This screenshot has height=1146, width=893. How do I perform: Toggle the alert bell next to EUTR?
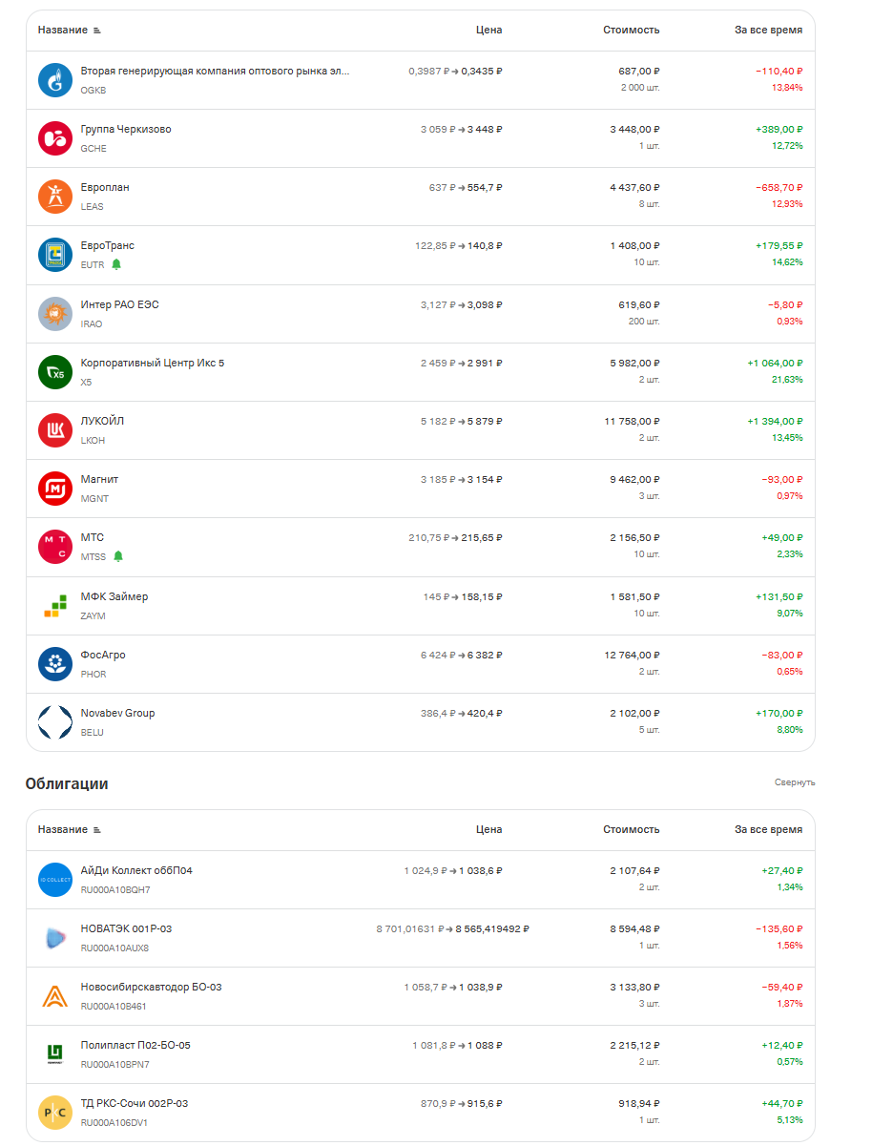click(x=116, y=264)
